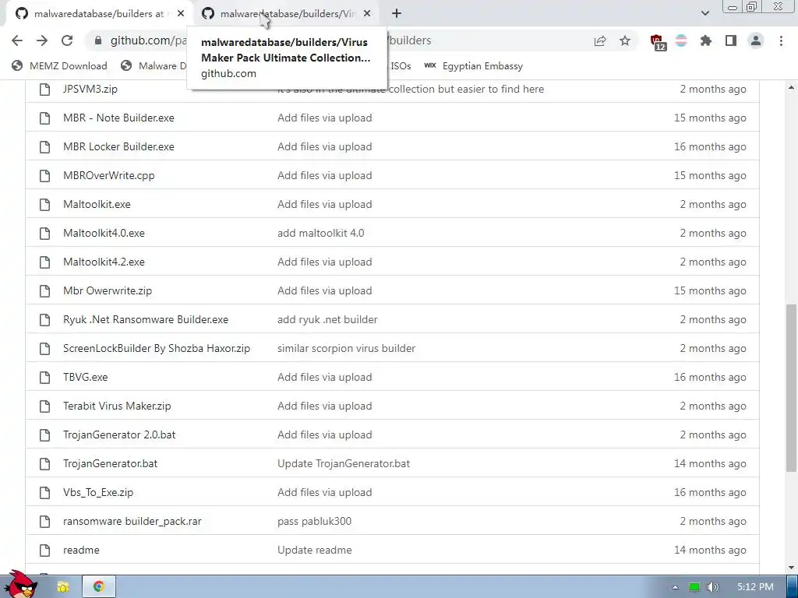The width and height of the screenshot is (798, 598).
Task: Toggle the browser side panel icon
Action: pyautogui.click(x=731, y=40)
